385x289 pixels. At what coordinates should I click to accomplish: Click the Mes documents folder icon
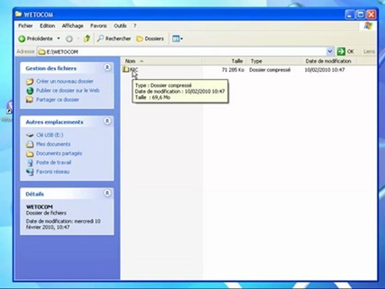pyautogui.click(x=30, y=144)
